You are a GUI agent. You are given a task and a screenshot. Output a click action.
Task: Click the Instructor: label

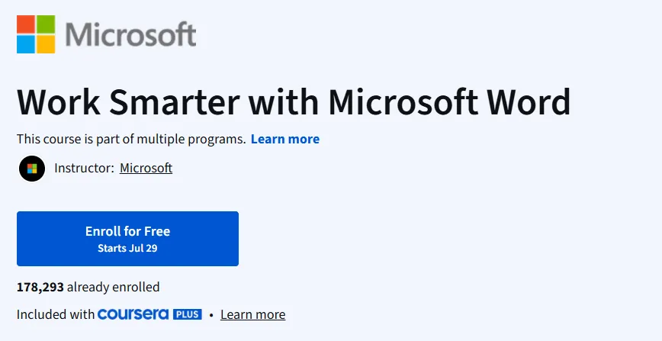85,168
